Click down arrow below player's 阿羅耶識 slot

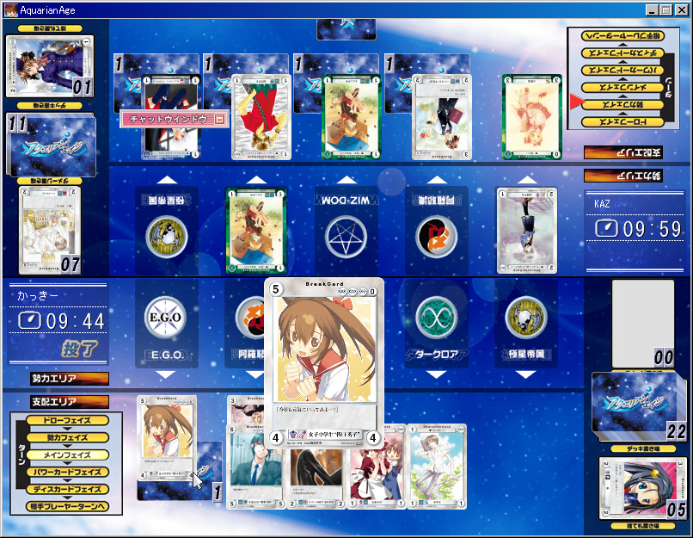click(x=255, y=374)
